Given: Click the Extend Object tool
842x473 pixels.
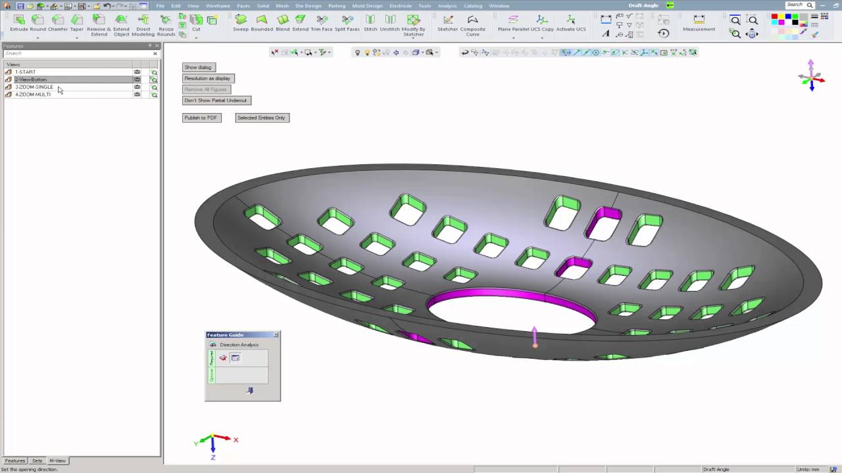Looking at the screenshot, I should (121, 25).
